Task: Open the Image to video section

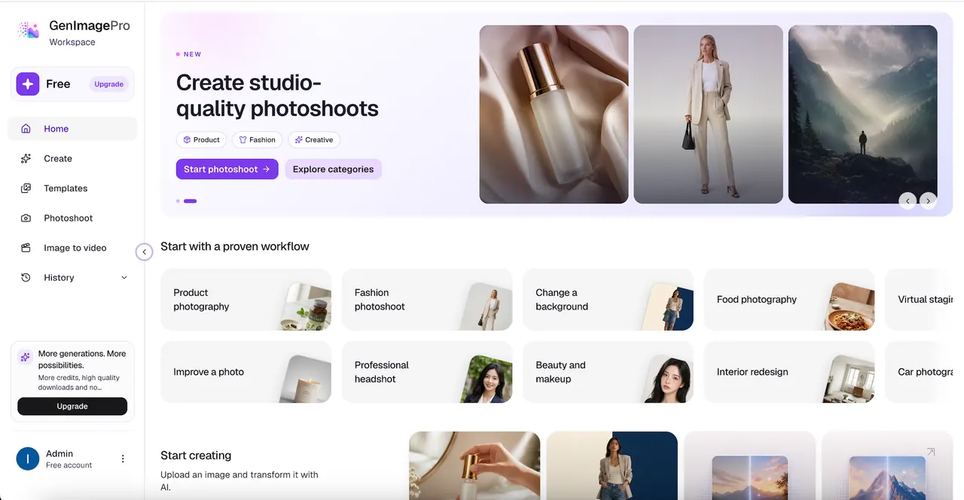Action: (x=73, y=248)
